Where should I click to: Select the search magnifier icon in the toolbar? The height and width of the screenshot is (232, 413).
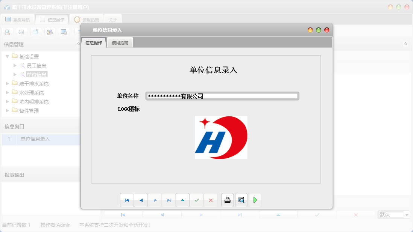[x=7, y=32]
